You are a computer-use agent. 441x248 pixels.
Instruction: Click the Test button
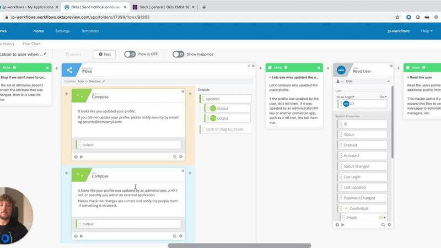click(104, 54)
